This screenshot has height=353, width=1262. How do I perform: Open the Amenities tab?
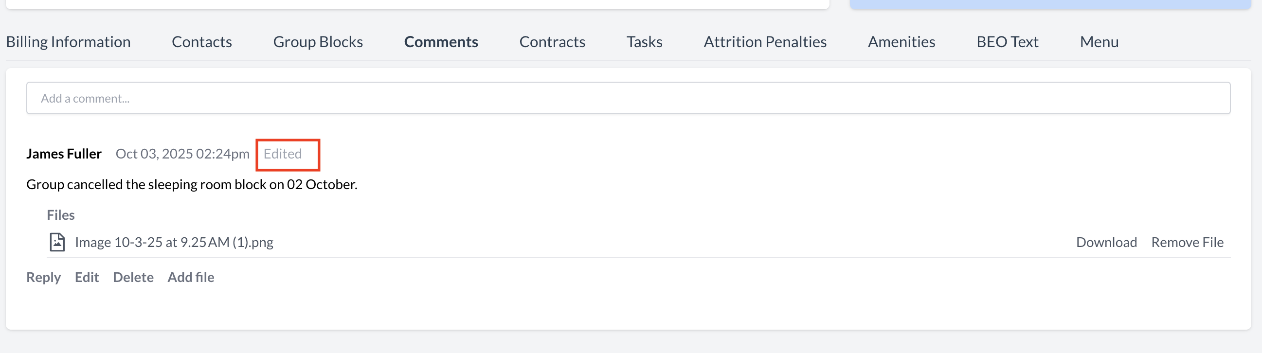point(901,42)
